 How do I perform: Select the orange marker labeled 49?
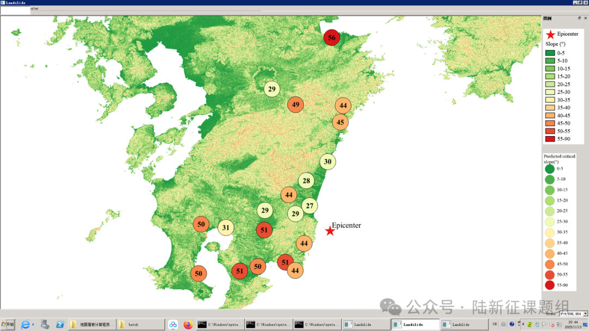click(x=296, y=105)
